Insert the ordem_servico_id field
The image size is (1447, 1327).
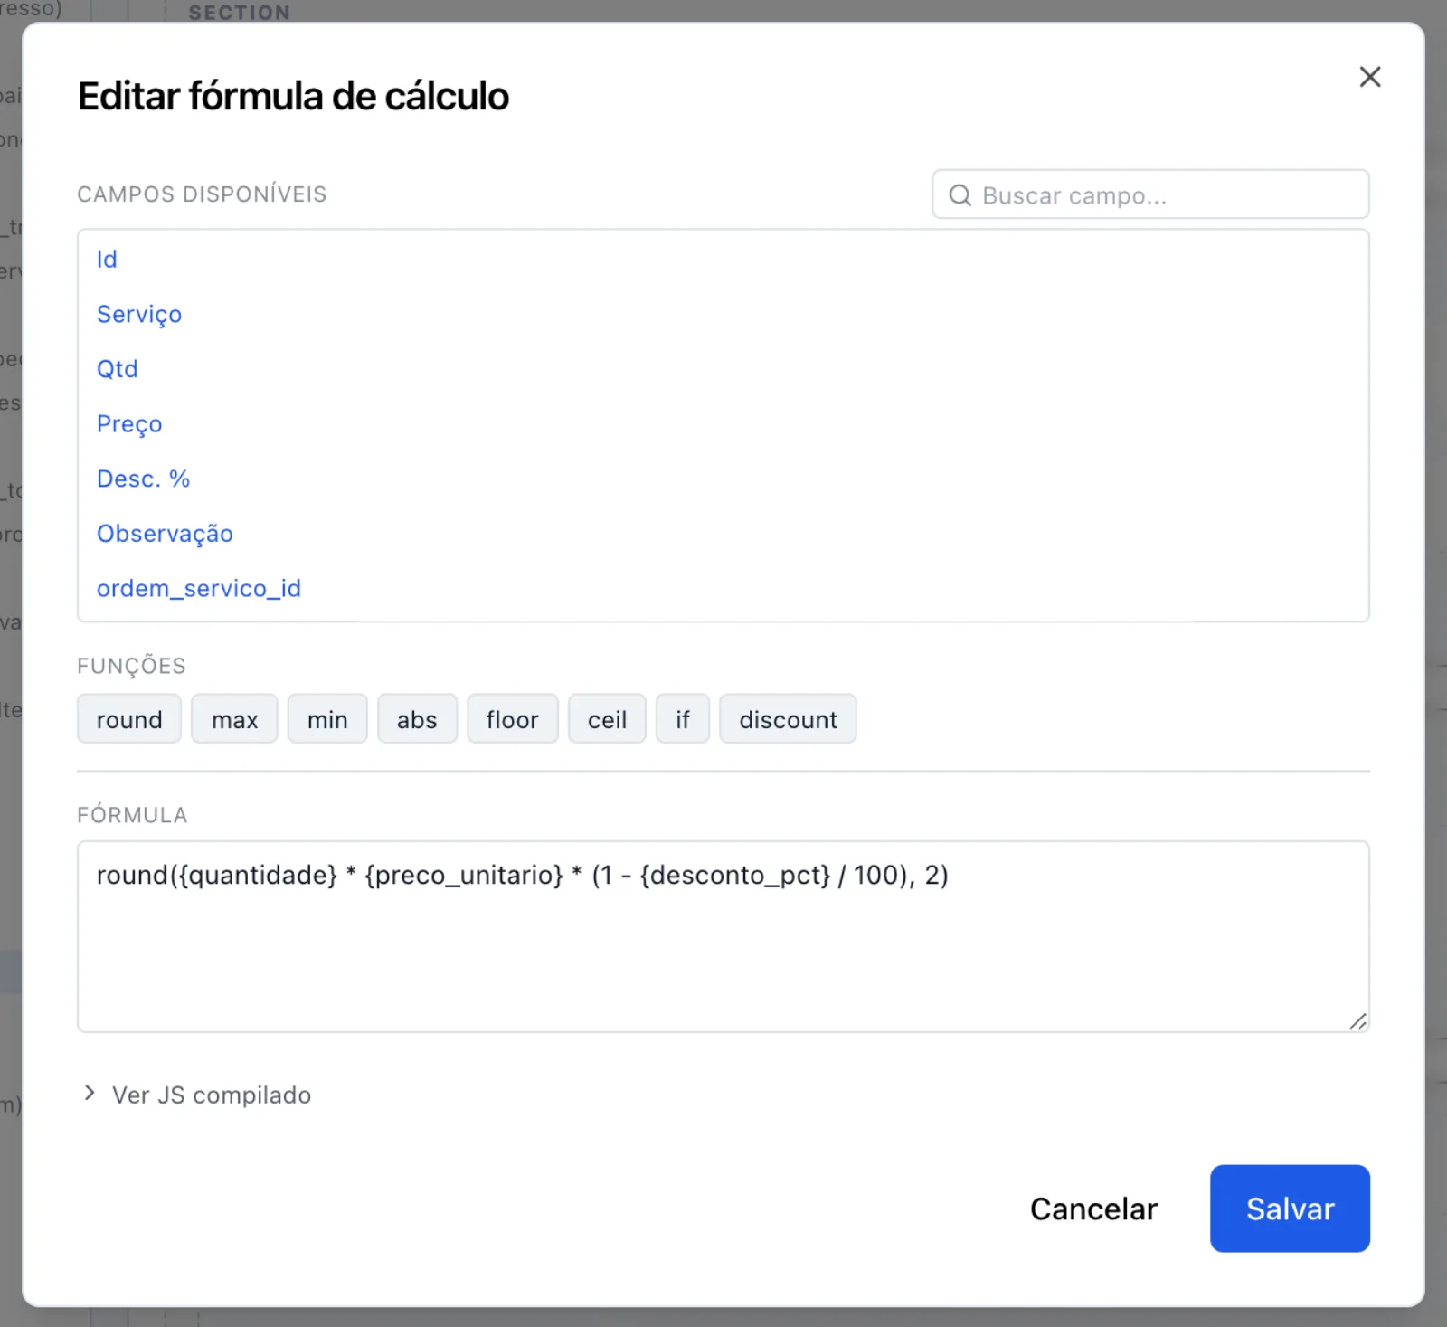(x=199, y=589)
